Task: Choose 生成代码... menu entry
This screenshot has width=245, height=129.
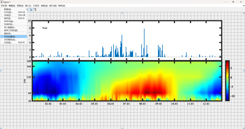Action: click(x=14, y=24)
